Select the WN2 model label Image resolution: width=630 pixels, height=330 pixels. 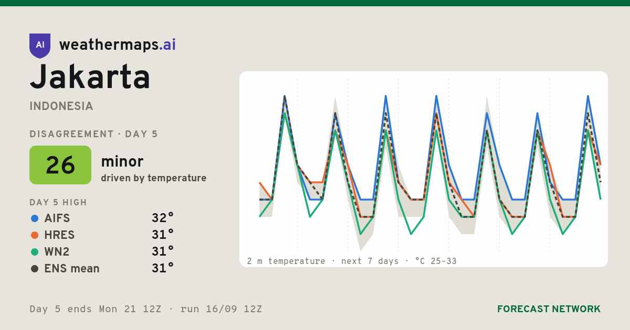pyautogui.click(x=57, y=252)
